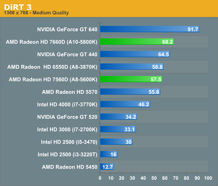Image resolution: width=218 pixels, height=186 pixels.
Task: Click the bar value 16 for i3-3220T
Action: pos(113,154)
